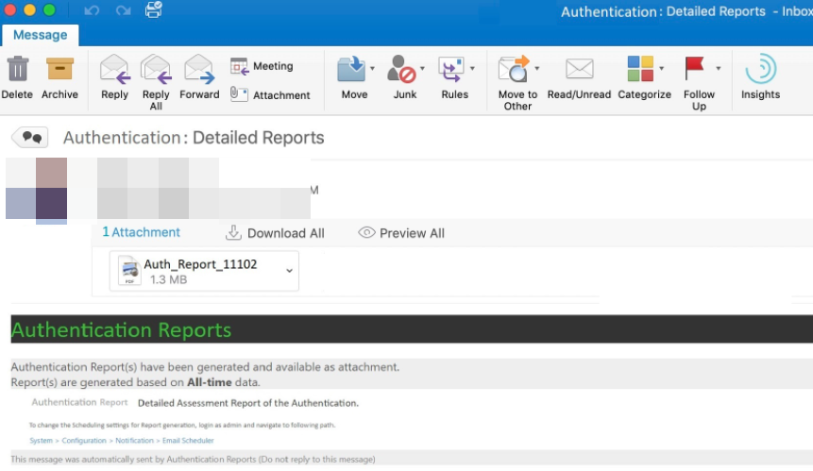Image resolution: width=813 pixels, height=471 pixels.
Task: Click Preview All attachments
Action: click(x=401, y=233)
